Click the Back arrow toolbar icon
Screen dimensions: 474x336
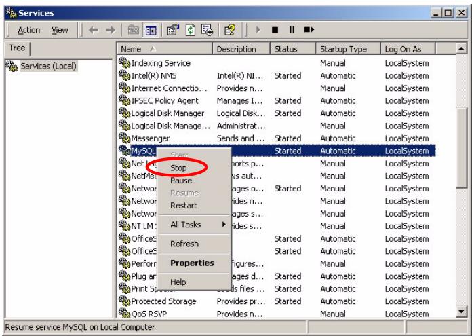tap(94, 30)
